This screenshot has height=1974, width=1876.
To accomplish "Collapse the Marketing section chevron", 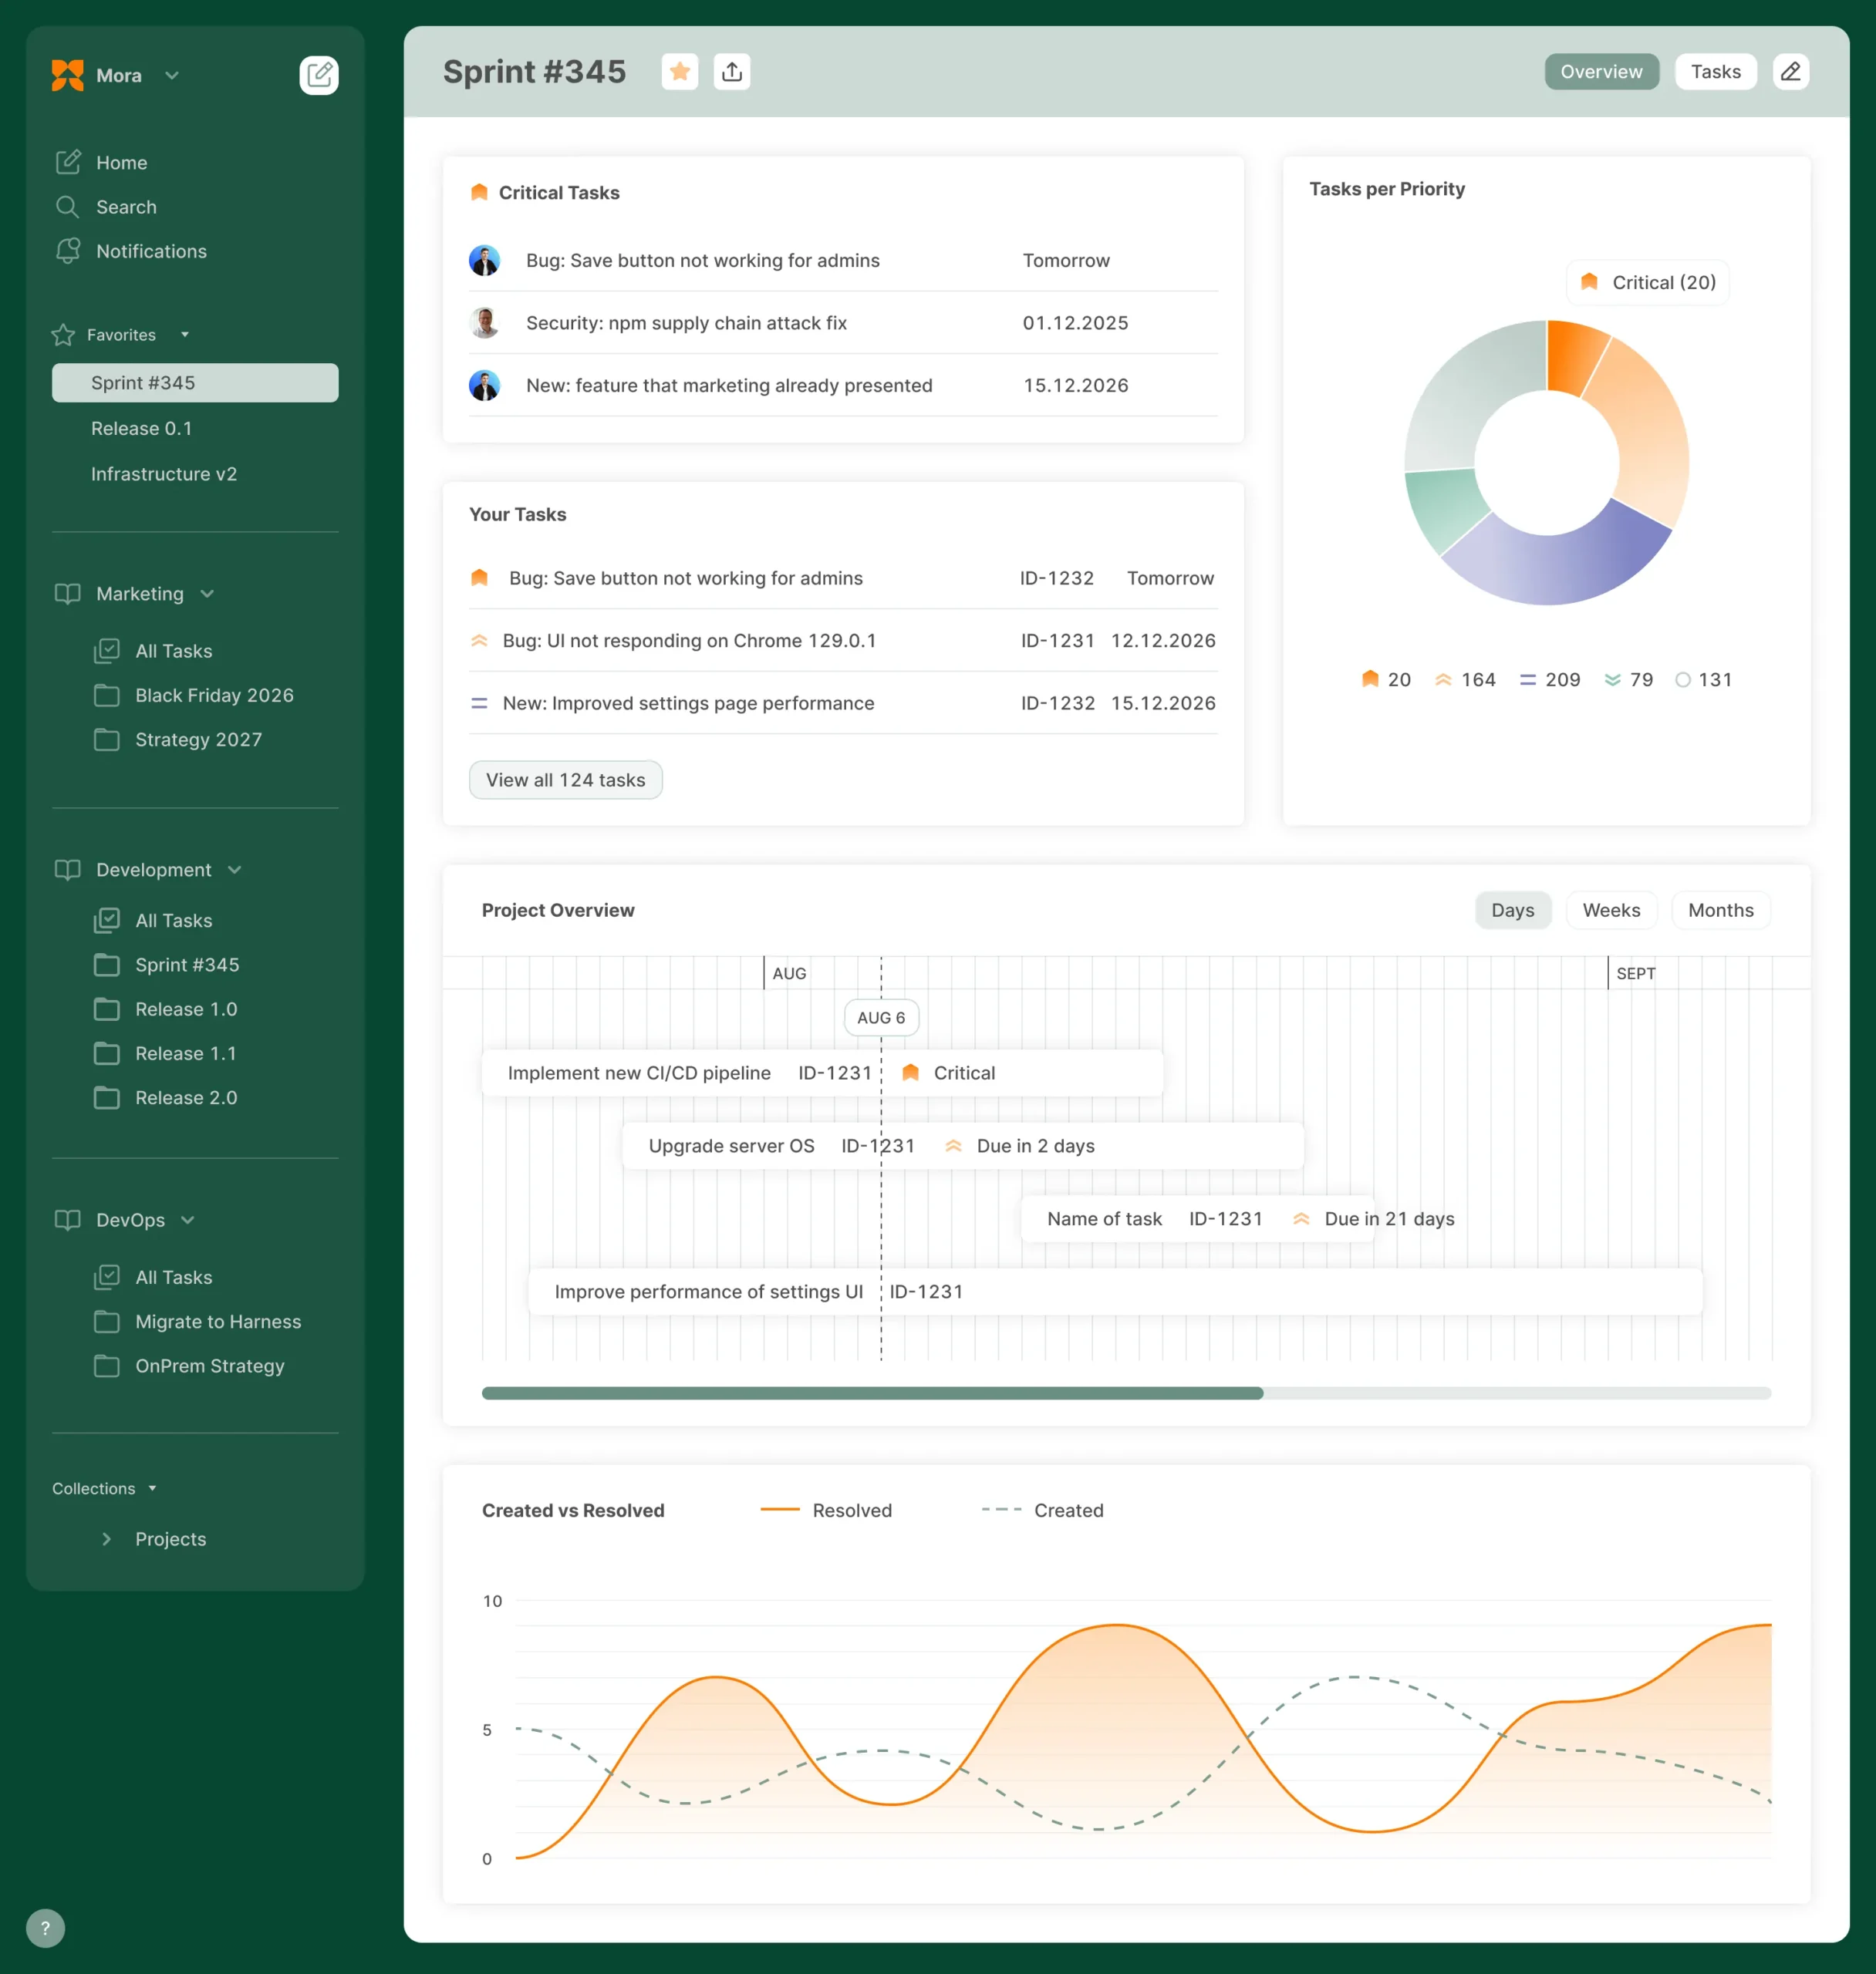I will pyautogui.click(x=207, y=594).
